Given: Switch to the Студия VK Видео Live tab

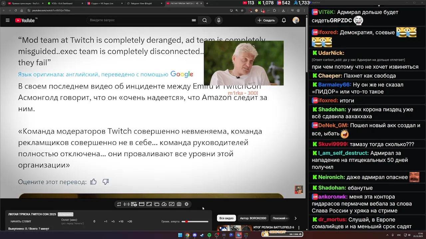Looking at the screenshot, I should click(105, 3).
